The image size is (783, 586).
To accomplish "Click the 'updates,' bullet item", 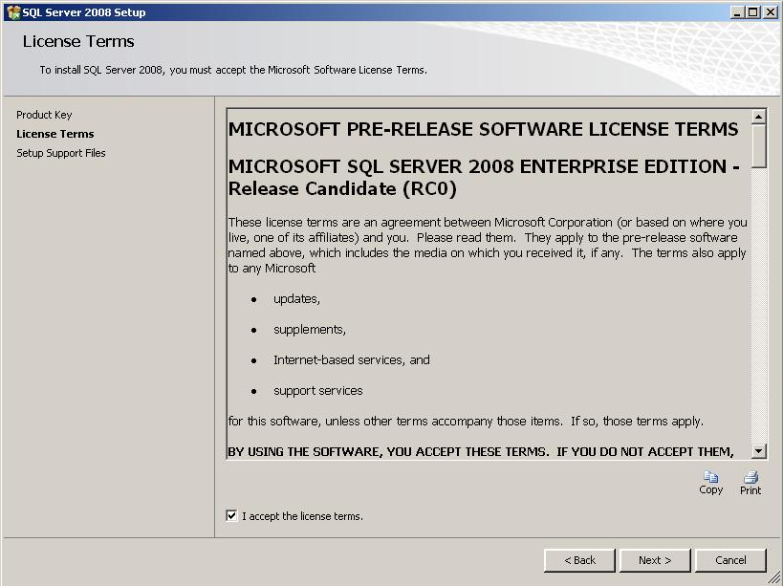I will click(296, 298).
